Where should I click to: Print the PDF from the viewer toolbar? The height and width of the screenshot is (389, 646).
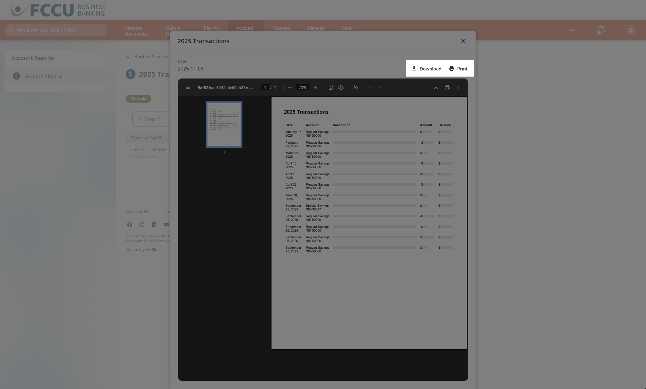447,87
